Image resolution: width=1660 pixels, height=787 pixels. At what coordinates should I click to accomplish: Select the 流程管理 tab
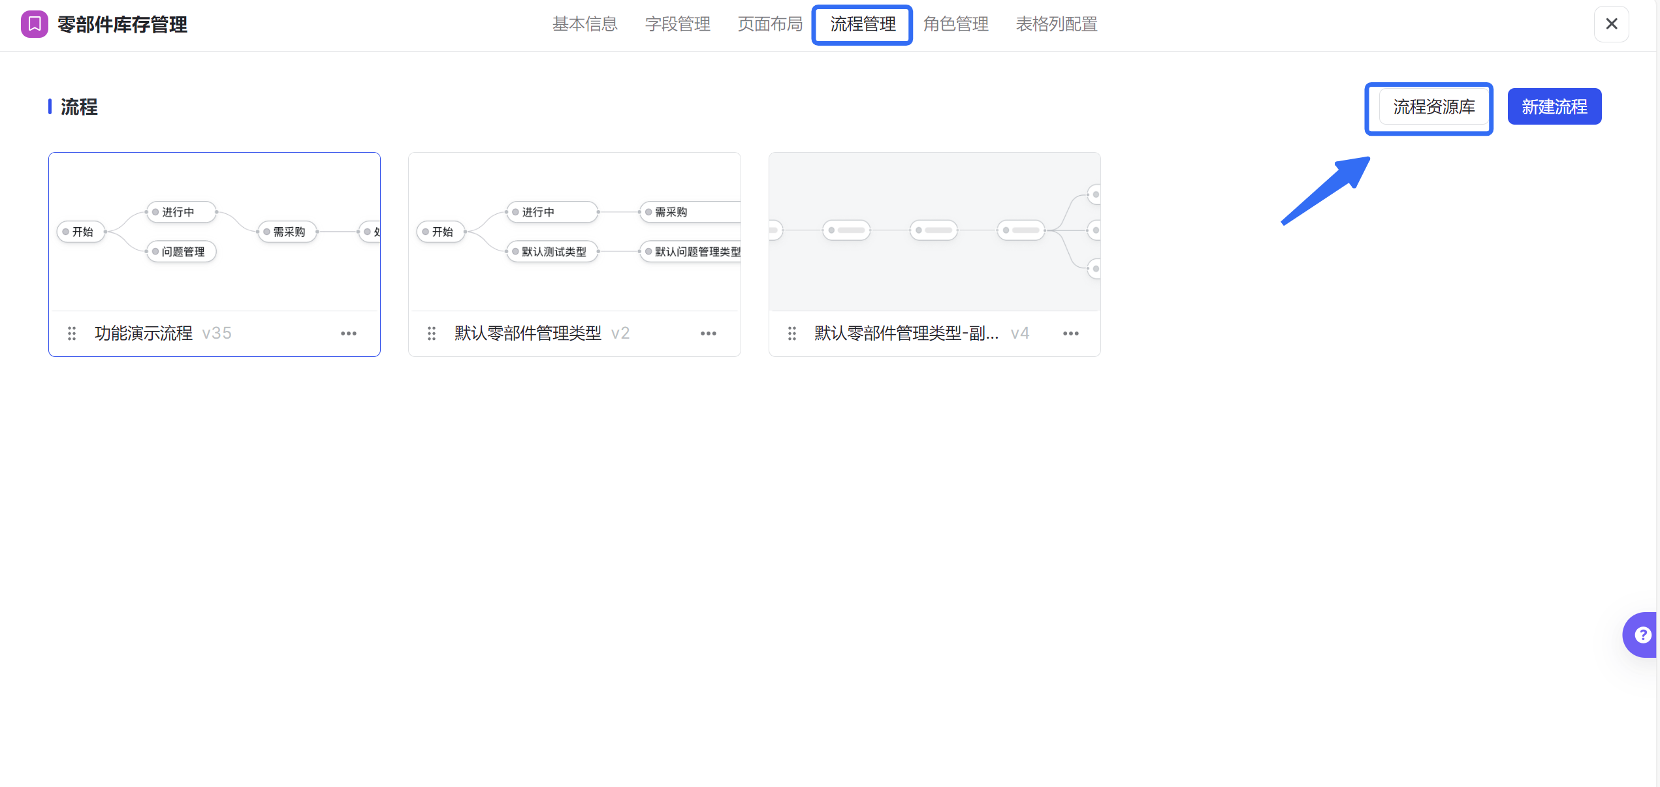[x=862, y=24]
